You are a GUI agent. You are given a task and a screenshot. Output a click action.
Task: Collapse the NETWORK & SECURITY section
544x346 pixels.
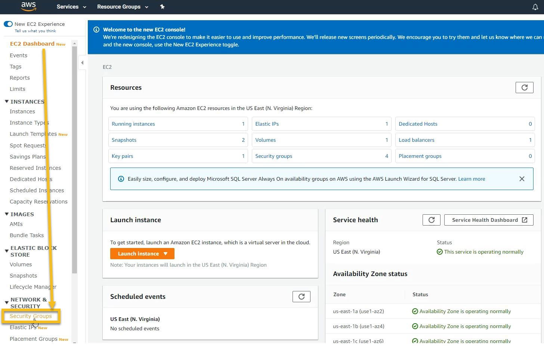pyautogui.click(x=7, y=302)
